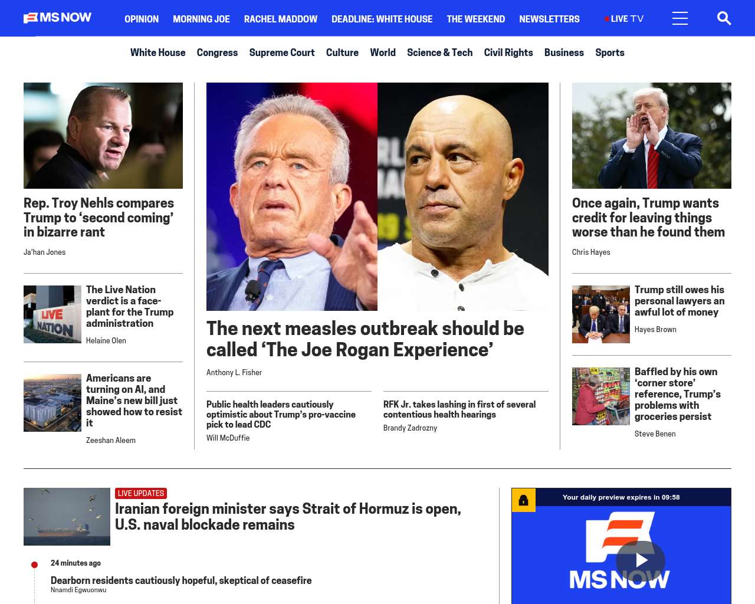The image size is (755, 604).
Task: Select the Supreme Court section tab
Action: point(282,52)
